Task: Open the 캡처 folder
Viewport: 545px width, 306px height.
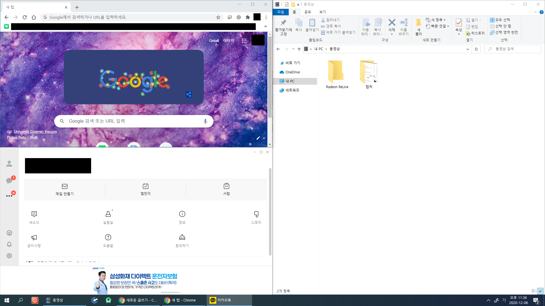Action: 368,72
